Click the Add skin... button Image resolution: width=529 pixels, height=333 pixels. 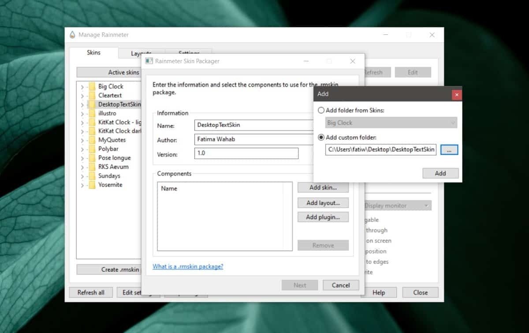tap(323, 187)
